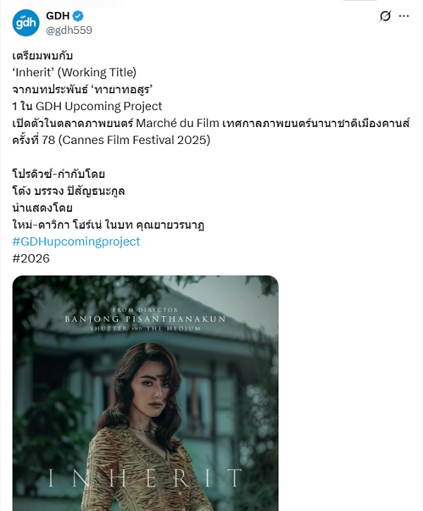Click the 'GDH Upcoming Project' text line
Image resolution: width=423 pixels, height=511 pixels.
point(87,107)
